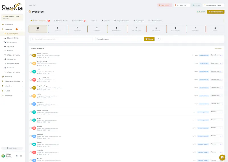Switch to the Séances d'essai tab
This screenshot has height=162, width=228.
(x=61, y=21)
